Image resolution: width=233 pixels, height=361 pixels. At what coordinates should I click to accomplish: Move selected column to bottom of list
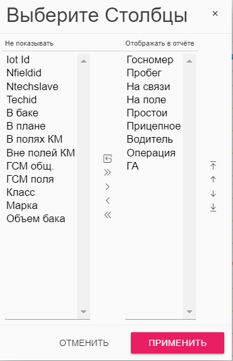[213, 208]
